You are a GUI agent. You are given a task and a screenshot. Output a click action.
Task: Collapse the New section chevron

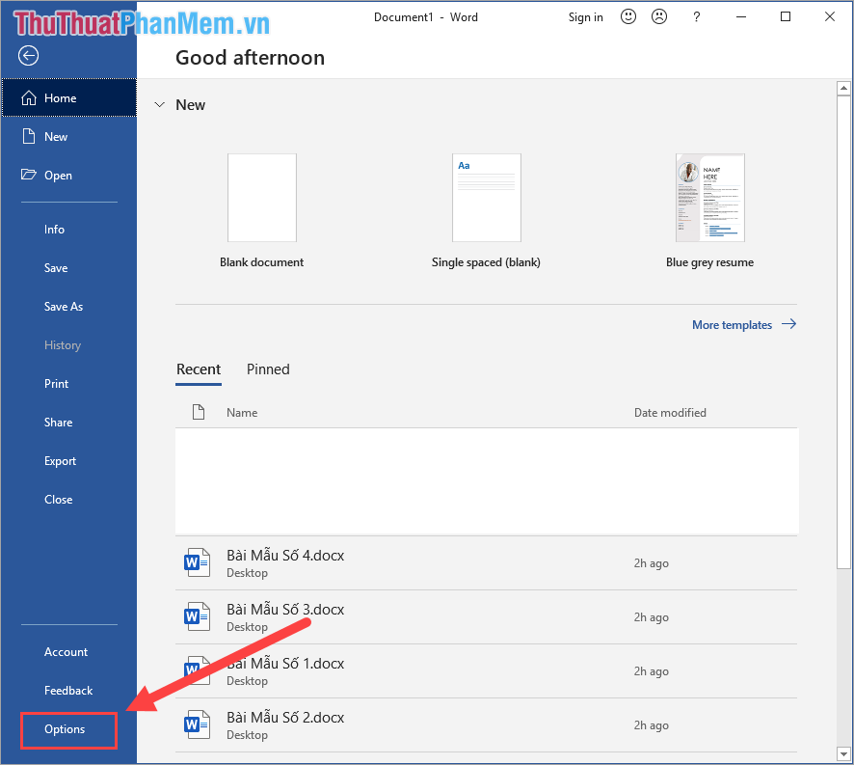click(160, 105)
